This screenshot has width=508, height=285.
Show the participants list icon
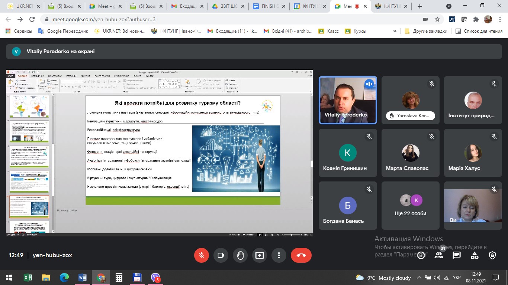point(439,255)
